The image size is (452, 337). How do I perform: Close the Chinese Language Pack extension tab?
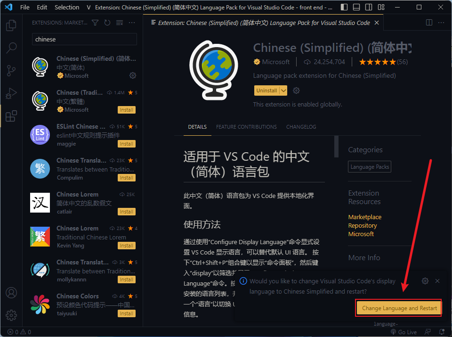(377, 23)
